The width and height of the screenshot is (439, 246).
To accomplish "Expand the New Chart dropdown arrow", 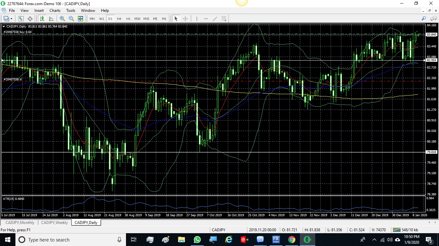I will [x=11, y=19].
